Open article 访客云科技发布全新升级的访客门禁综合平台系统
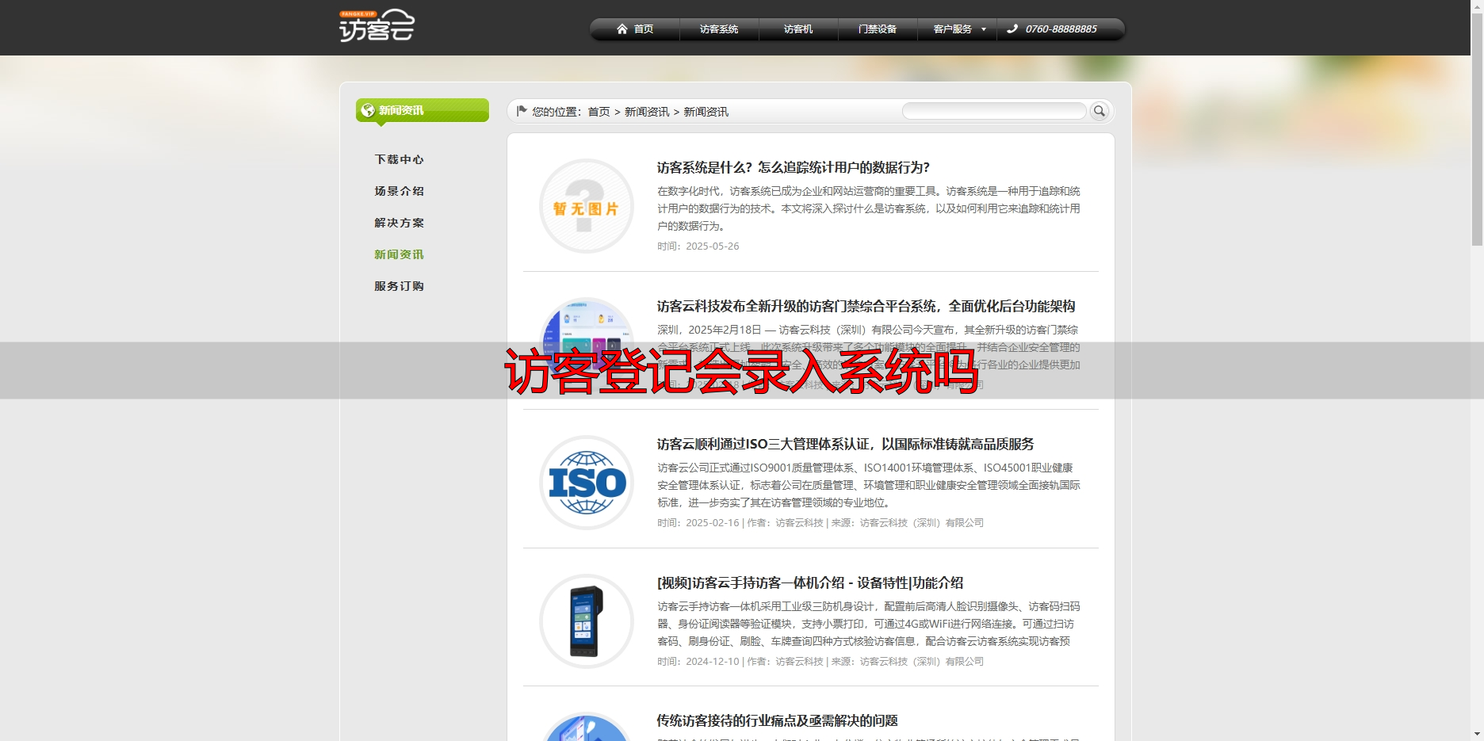 point(866,306)
